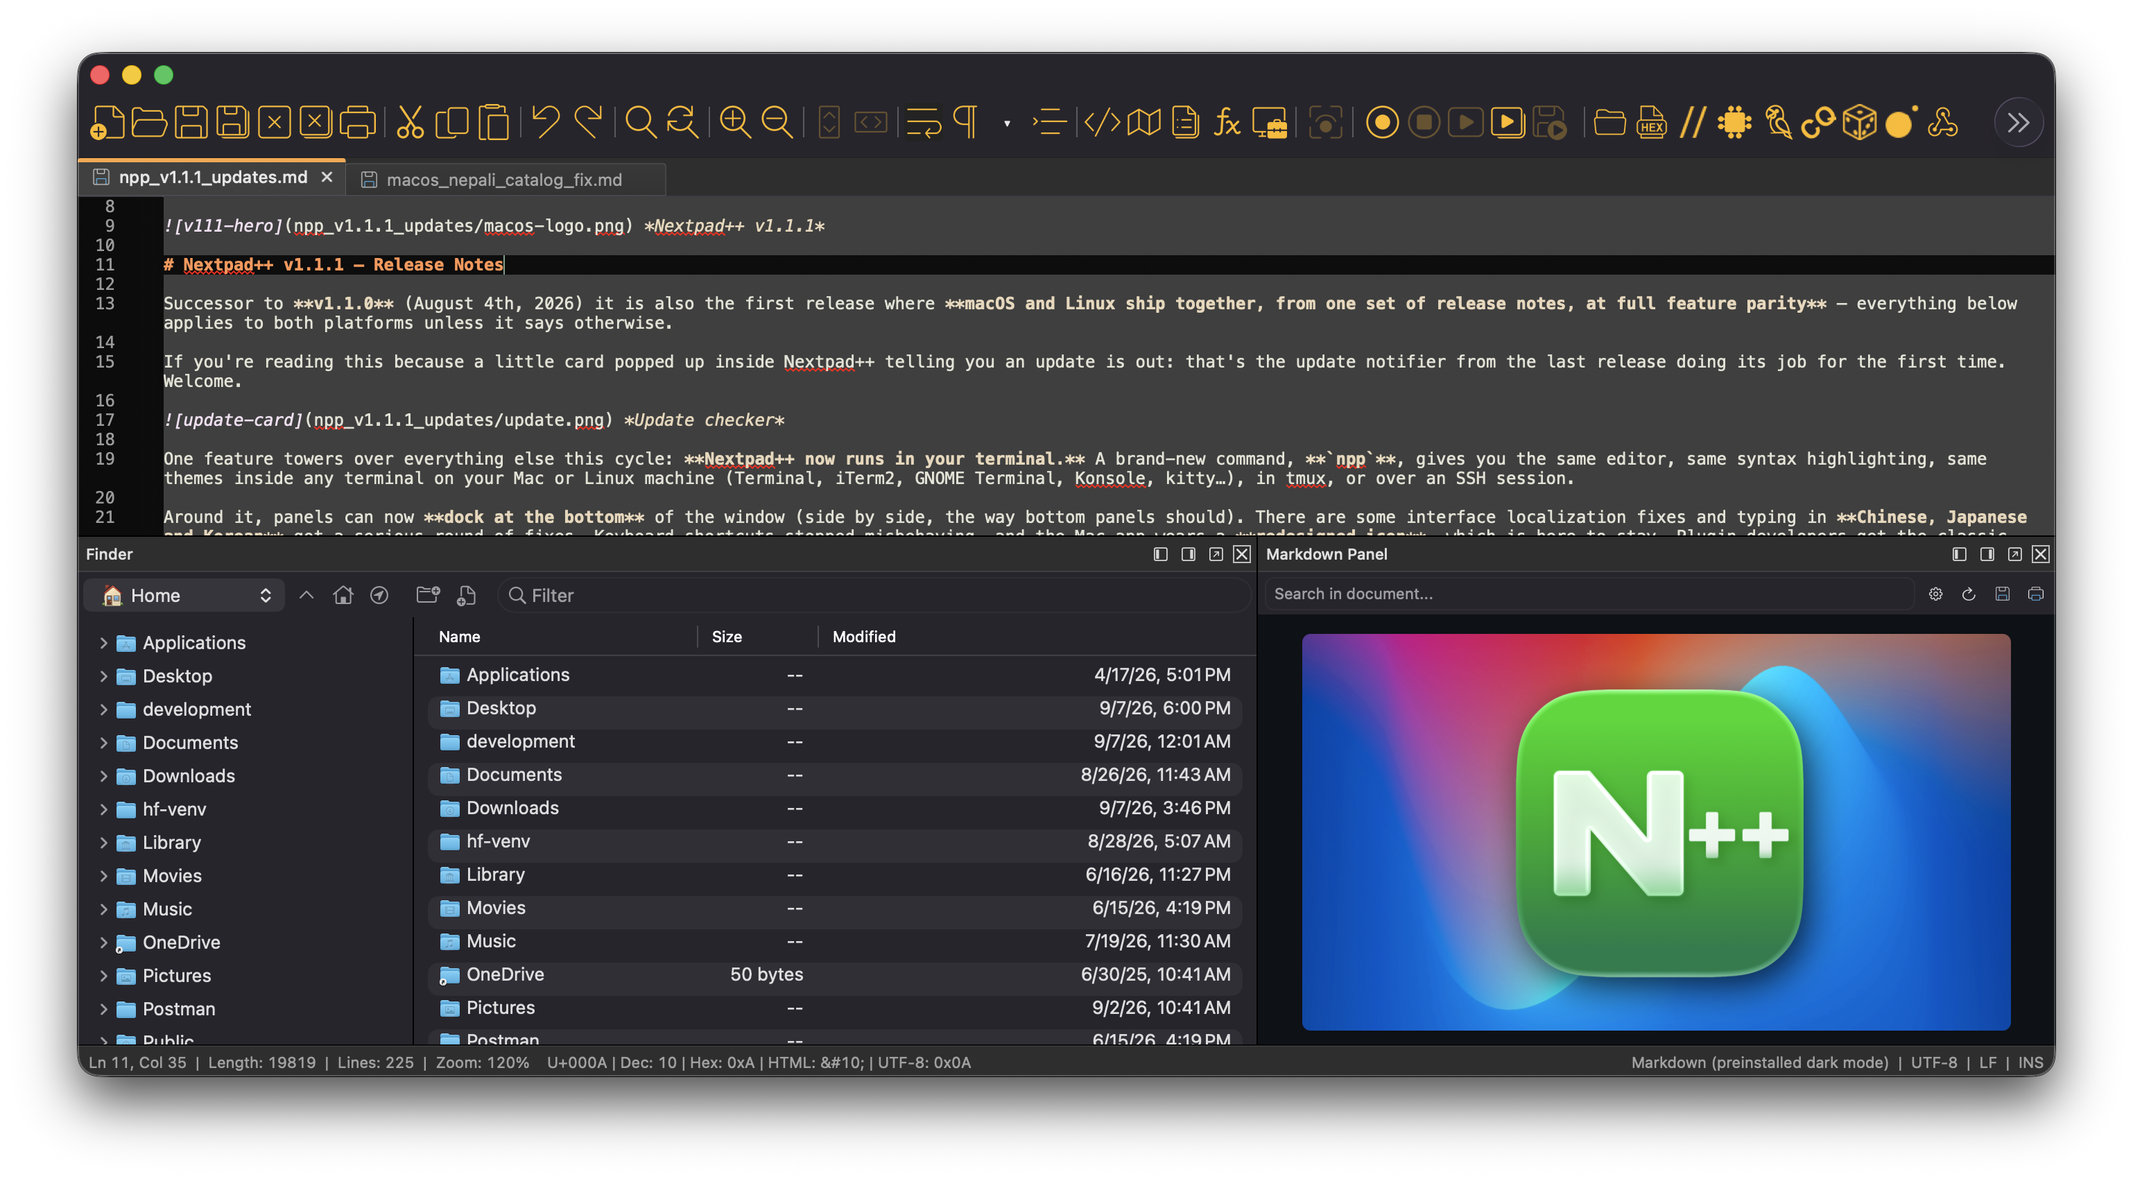This screenshot has height=1179, width=2133.
Task: Click the Save All toolbar icon
Action: coord(233,123)
